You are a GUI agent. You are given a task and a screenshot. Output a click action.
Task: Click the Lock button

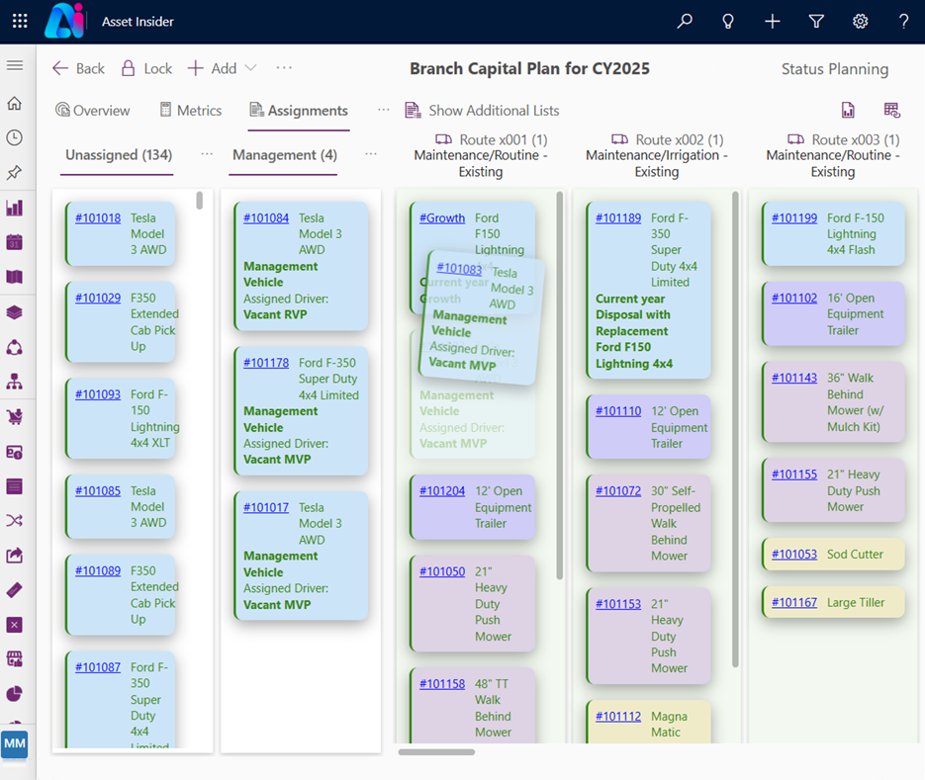146,68
